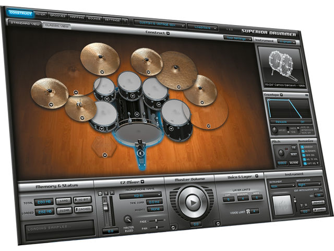Open the Tool Settings dropdown
The image size is (334, 251).
[x=238, y=38]
